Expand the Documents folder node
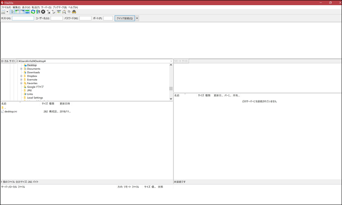This screenshot has width=342, height=205. tap(22, 69)
